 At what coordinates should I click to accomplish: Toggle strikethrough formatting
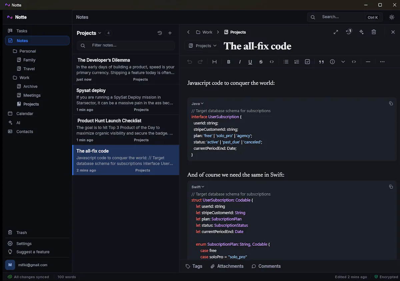pos(261,62)
